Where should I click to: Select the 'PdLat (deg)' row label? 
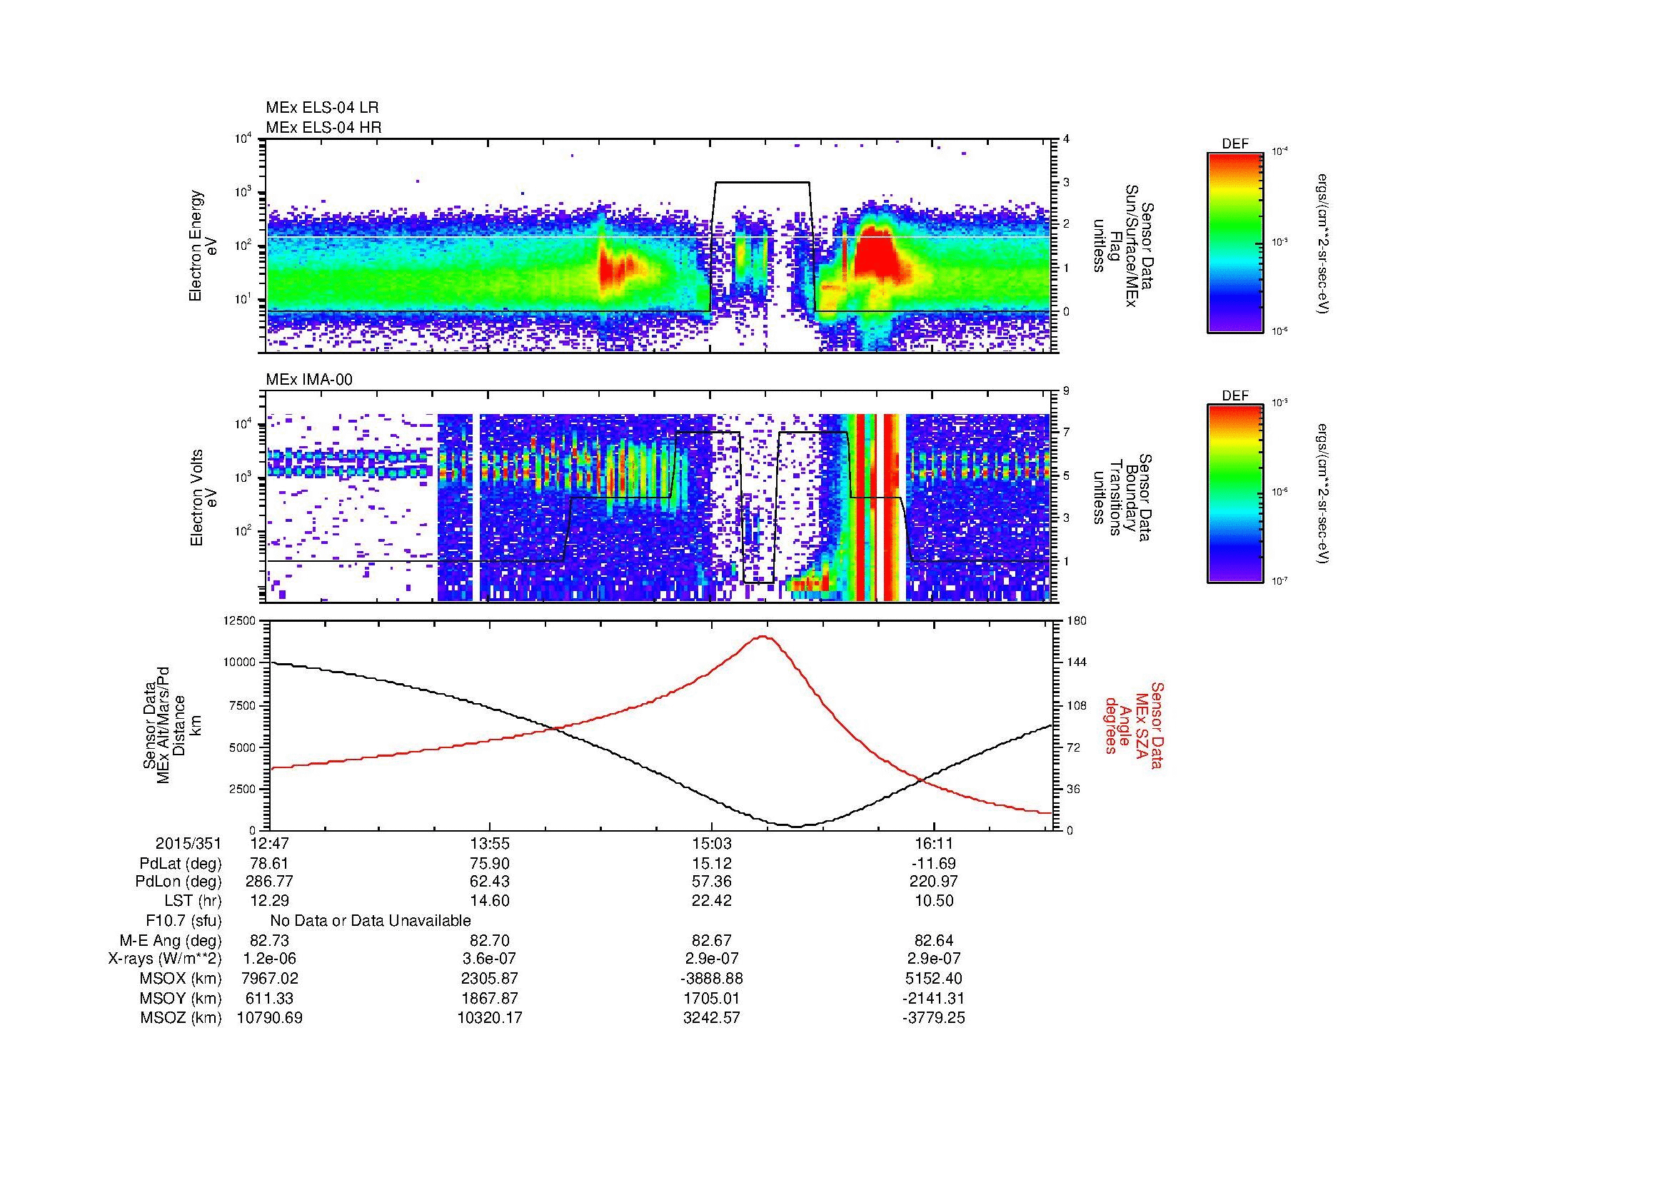coord(181,864)
